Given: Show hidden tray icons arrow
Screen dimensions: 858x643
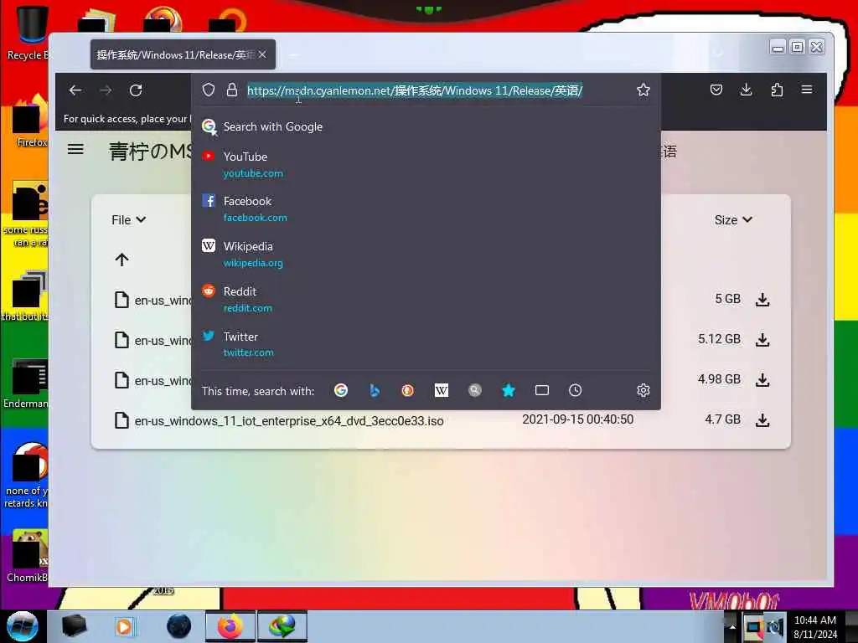Looking at the screenshot, I should pos(732,626).
